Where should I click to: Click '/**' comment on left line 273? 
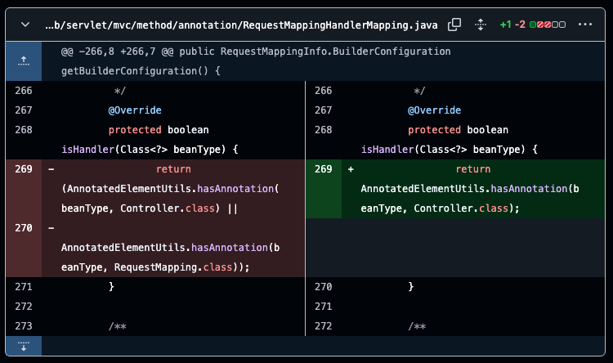tap(117, 326)
